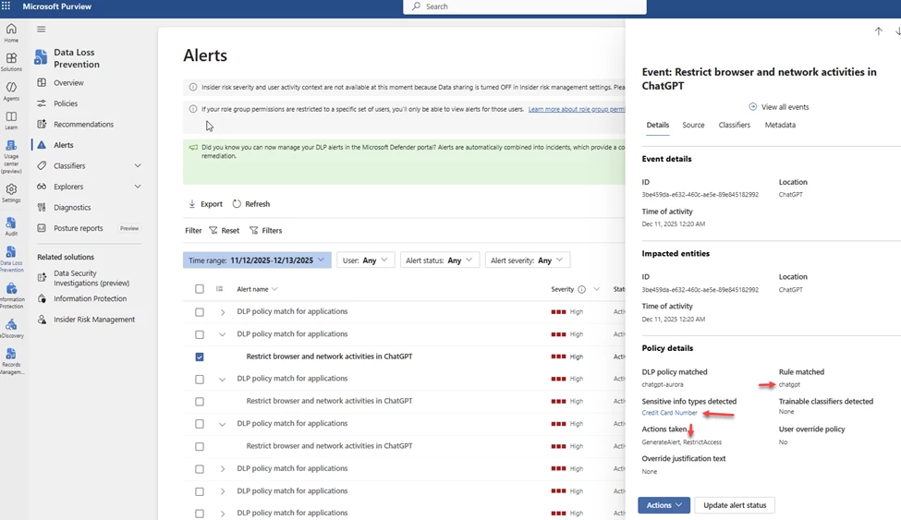The image size is (901, 520).
Task: Open Alert severity filter dropdown
Action: coord(527,260)
